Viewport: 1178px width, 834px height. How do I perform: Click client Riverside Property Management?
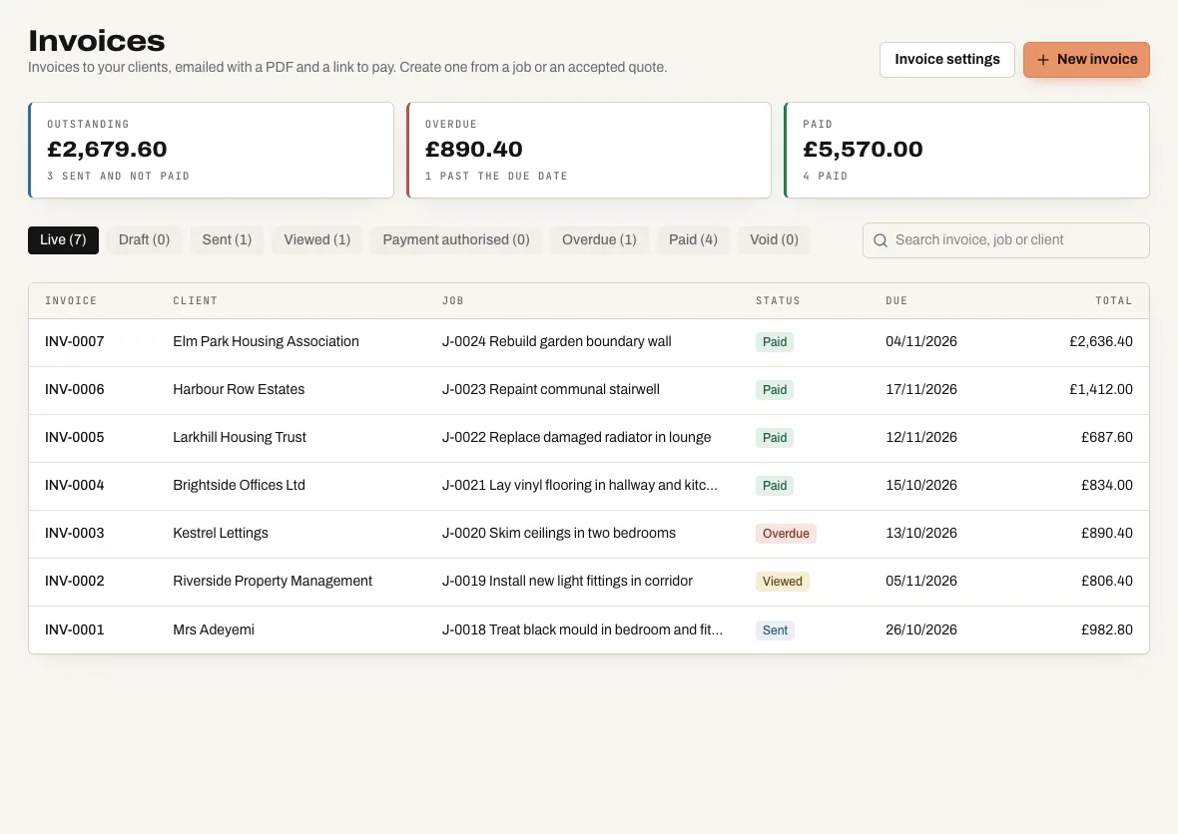click(273, 581)
